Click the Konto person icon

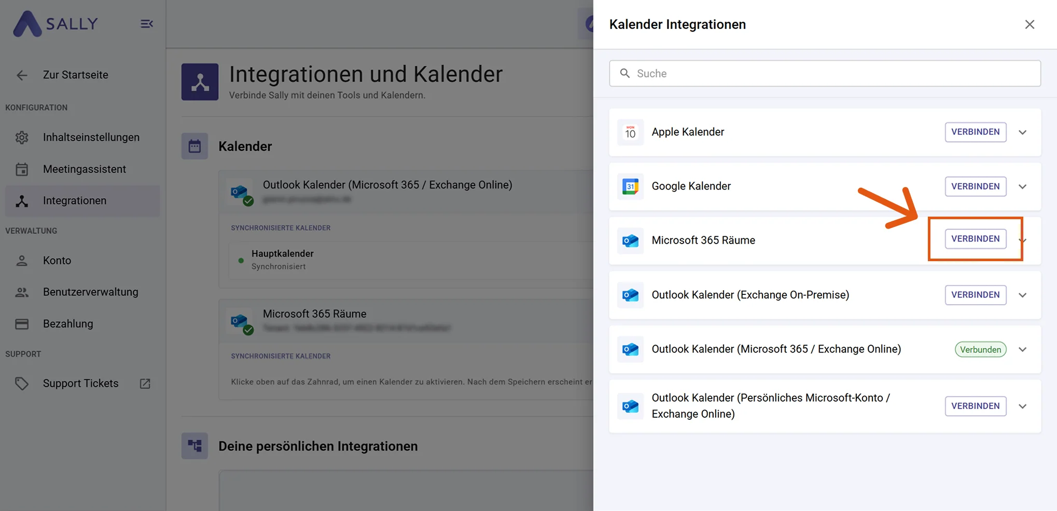[x=22, y=261]
